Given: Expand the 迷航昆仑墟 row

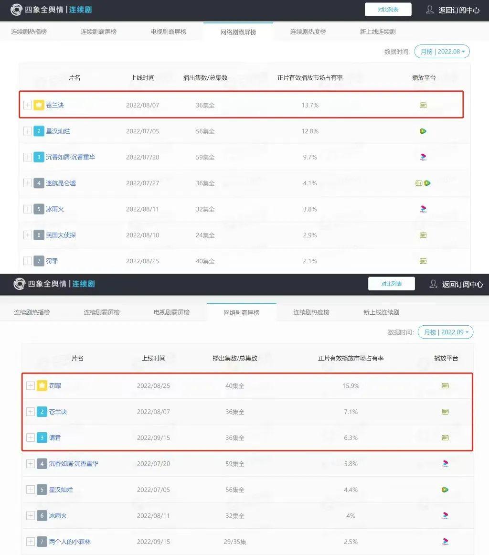Looking at the screenshot, I should [28, 183].
